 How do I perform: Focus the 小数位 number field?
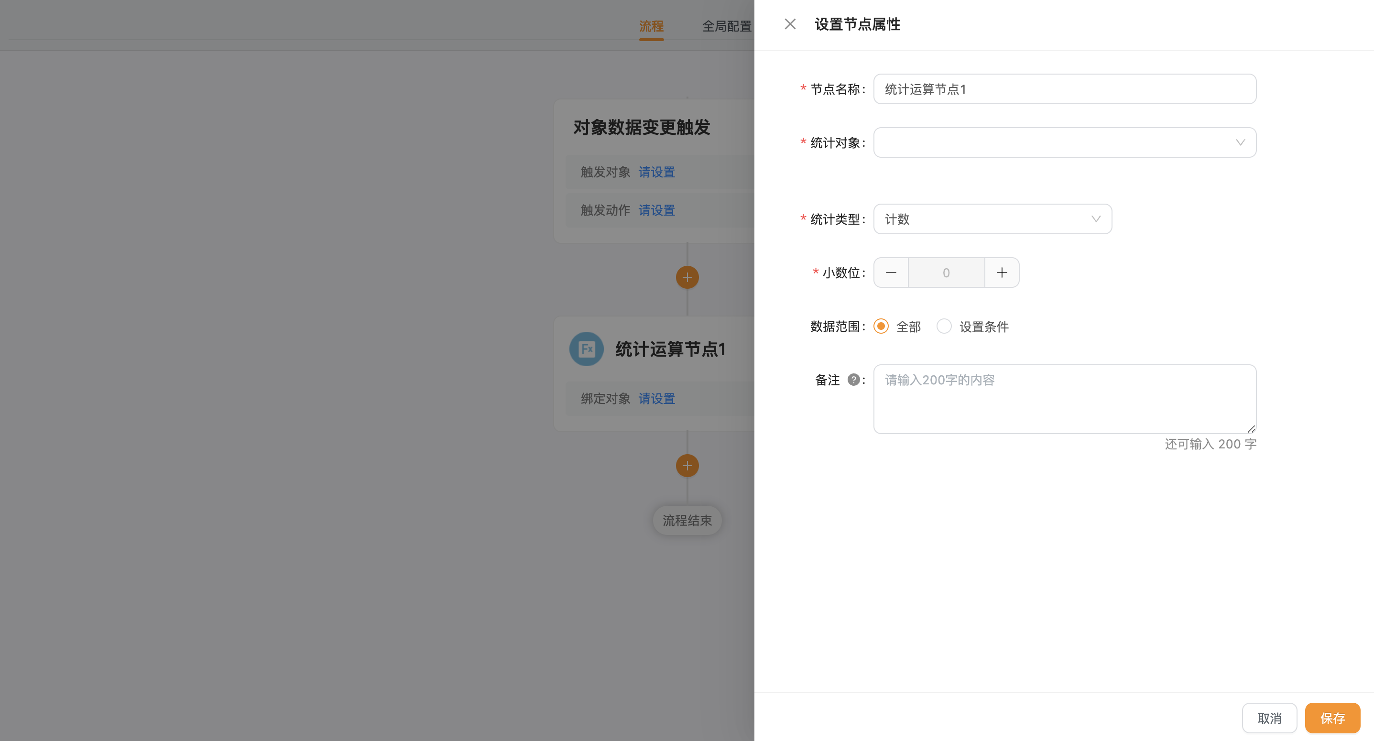[946, 272]
